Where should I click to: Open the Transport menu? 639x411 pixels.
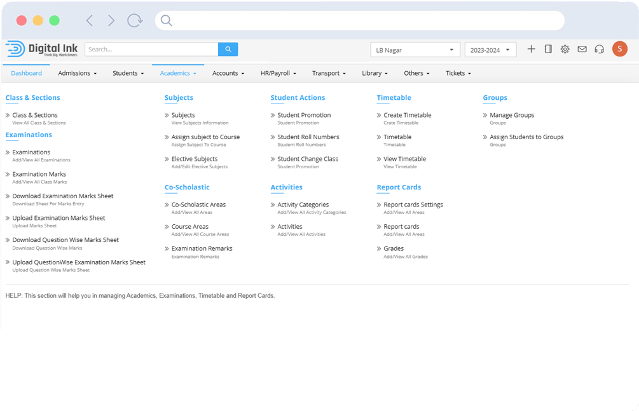(328, 73)
